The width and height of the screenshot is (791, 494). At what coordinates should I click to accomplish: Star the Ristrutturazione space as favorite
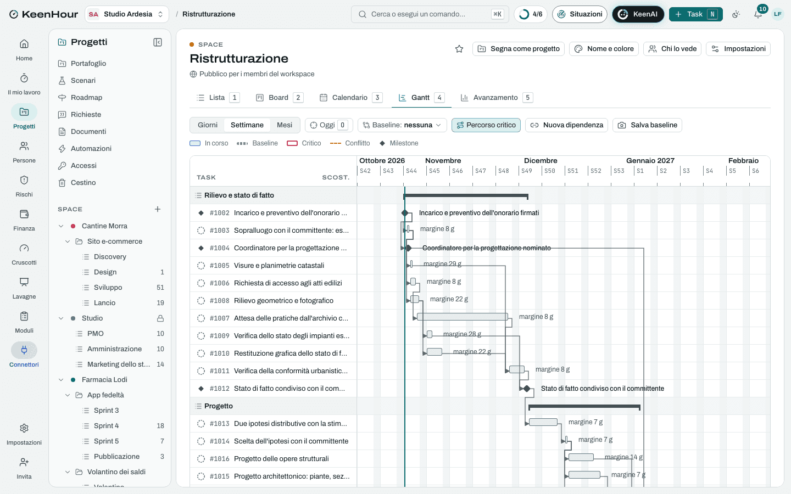tap(459, 49)
